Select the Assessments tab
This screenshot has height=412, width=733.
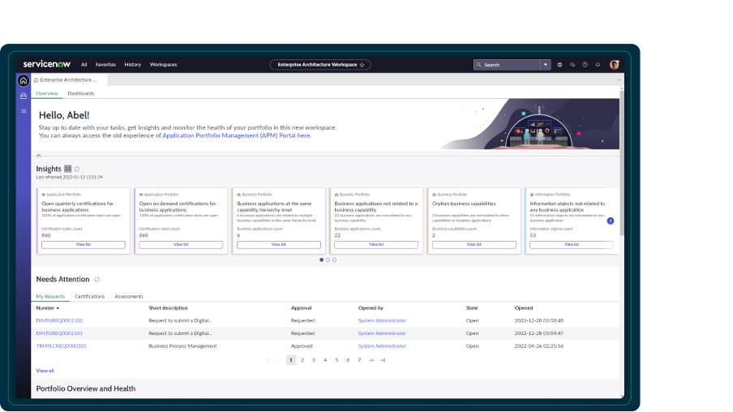pos(129,297)
